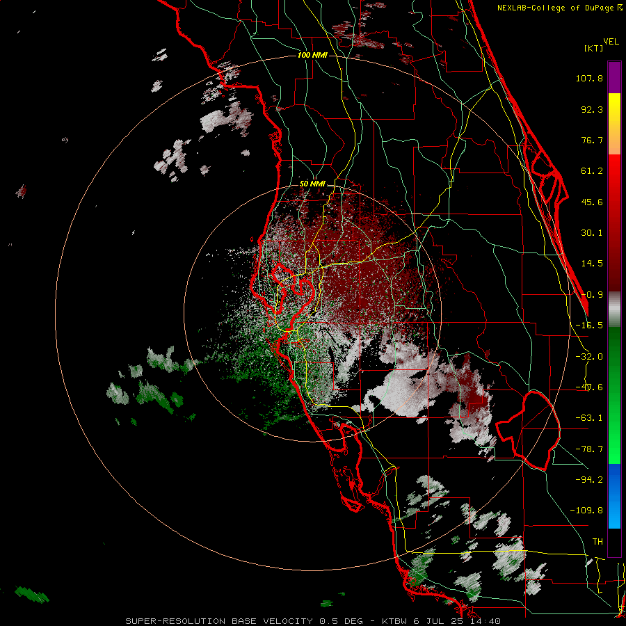
Task: Click the -47.6 velocity scale value
Action: (x=589, y=387)
